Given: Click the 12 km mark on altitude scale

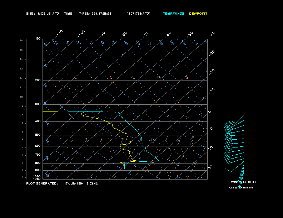Looking at the screenshot, I should pyautogui.click(x=21, y=78).
